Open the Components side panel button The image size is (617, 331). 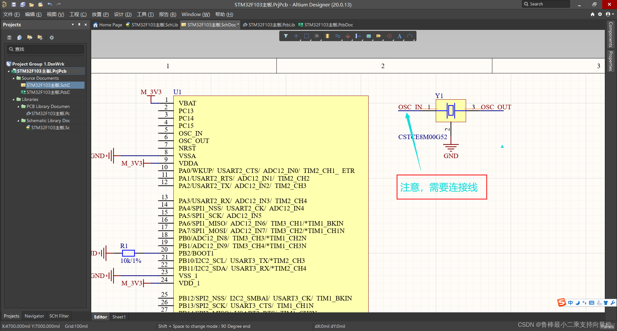tap(611, 34)
